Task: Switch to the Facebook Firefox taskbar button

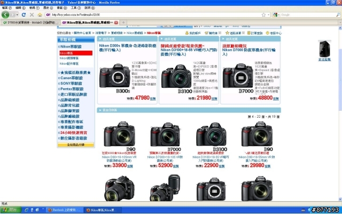Action: click(x=65, y=210)
